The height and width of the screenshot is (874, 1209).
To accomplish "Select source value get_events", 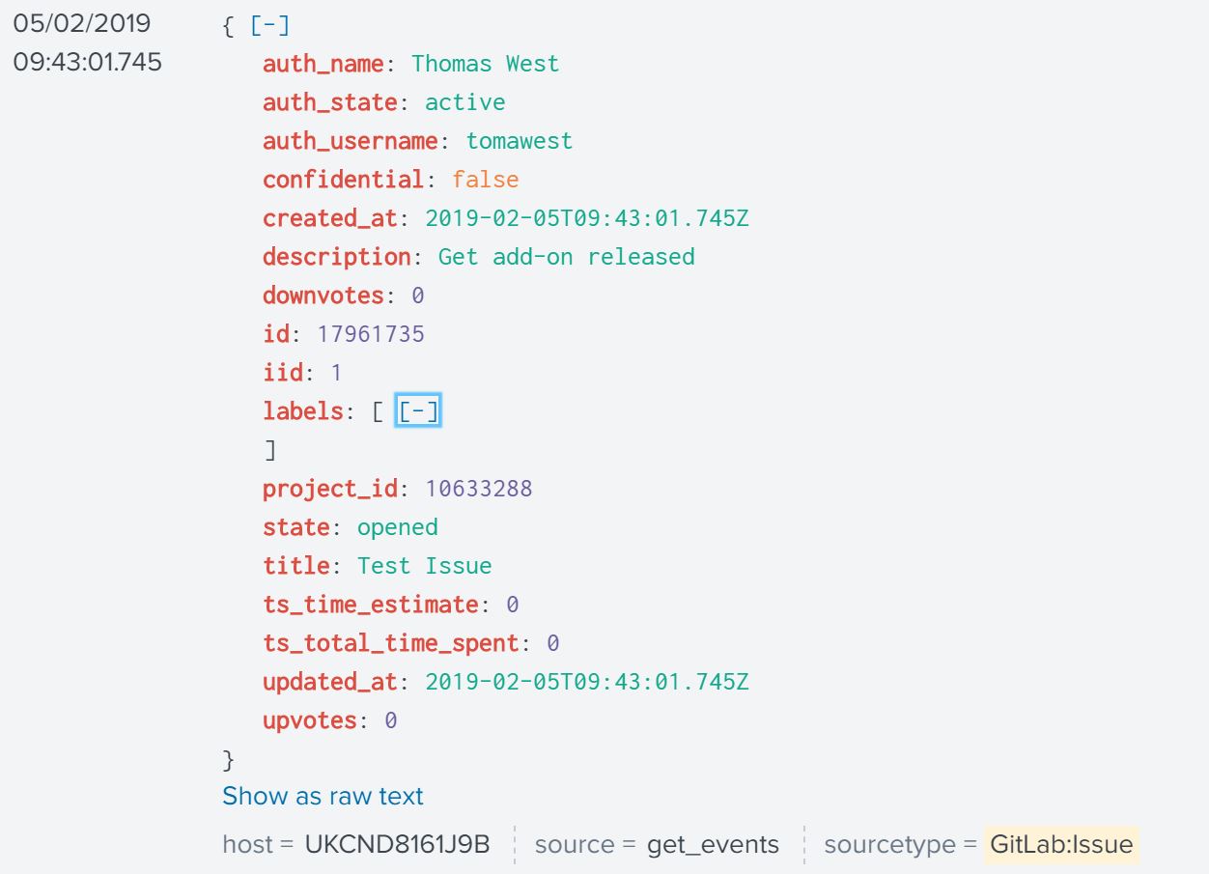I will pos(713,845).
